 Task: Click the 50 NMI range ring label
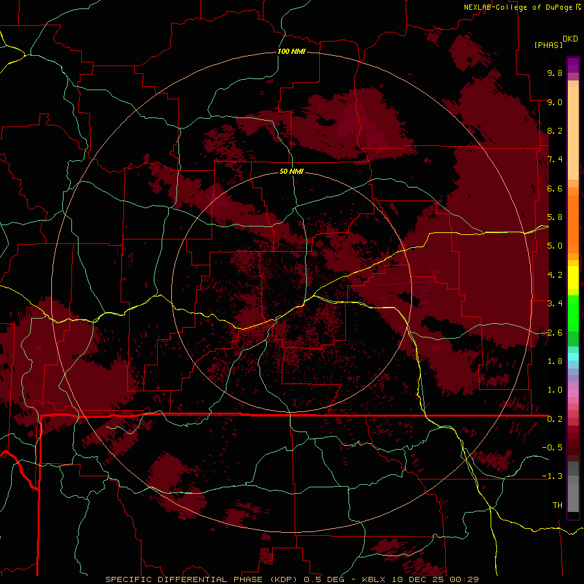291,171
